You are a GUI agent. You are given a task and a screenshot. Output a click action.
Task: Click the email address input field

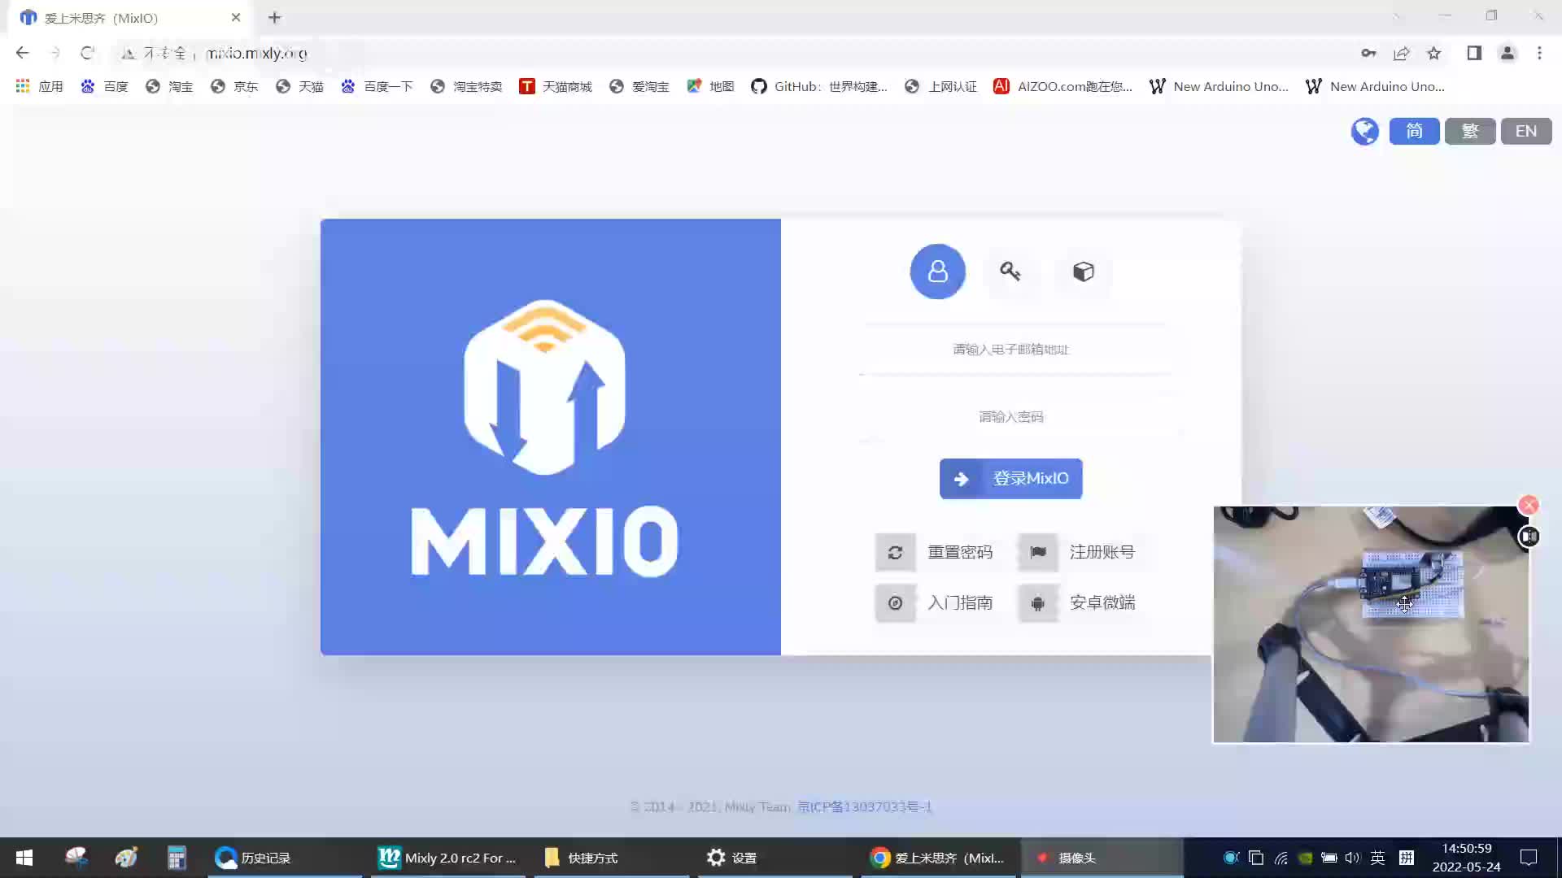pyautogui.click(x=1011, y=350)
